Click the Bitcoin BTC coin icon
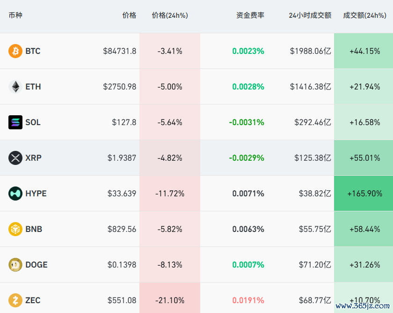393x313 pixels. pyautogui.click(x=15, y=51)
